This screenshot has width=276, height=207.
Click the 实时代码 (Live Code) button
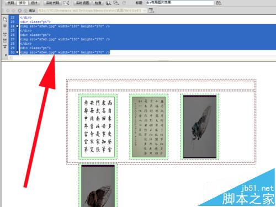click(52, 3)
